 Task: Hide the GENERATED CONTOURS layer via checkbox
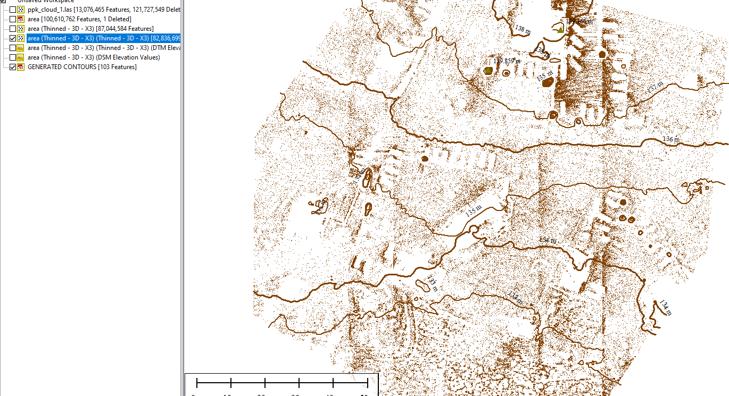pos(13,67)
